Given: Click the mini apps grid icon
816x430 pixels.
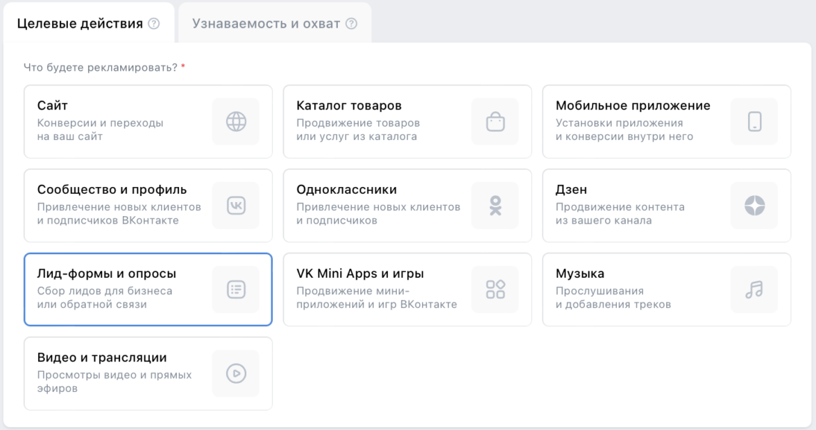Looking at the screenshot, I should coord(495,289).
